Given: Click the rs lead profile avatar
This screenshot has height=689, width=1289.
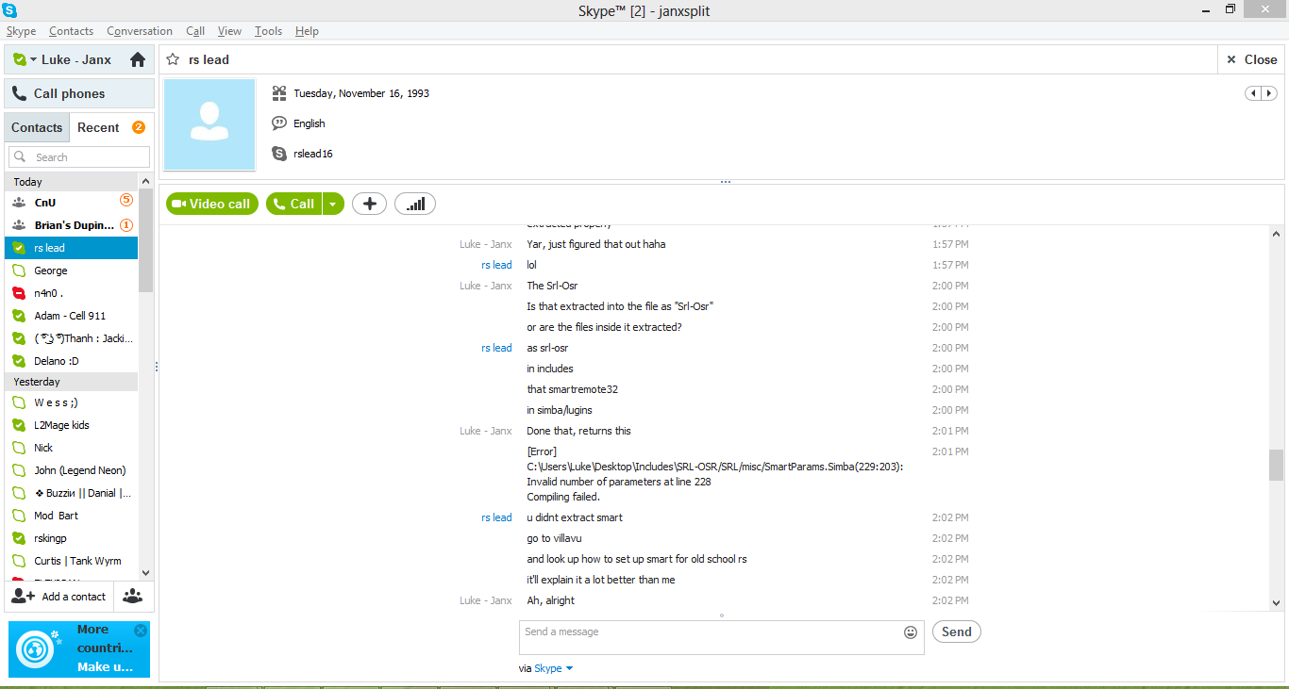Looking at the screenshot, I should point(209,124).
